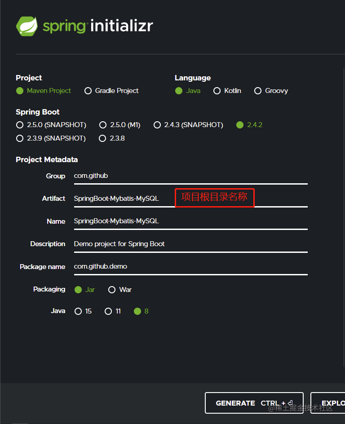Select Spring Boot version 2.3.8
This screenshot has height=424, width=345.
tap(112, 138)
